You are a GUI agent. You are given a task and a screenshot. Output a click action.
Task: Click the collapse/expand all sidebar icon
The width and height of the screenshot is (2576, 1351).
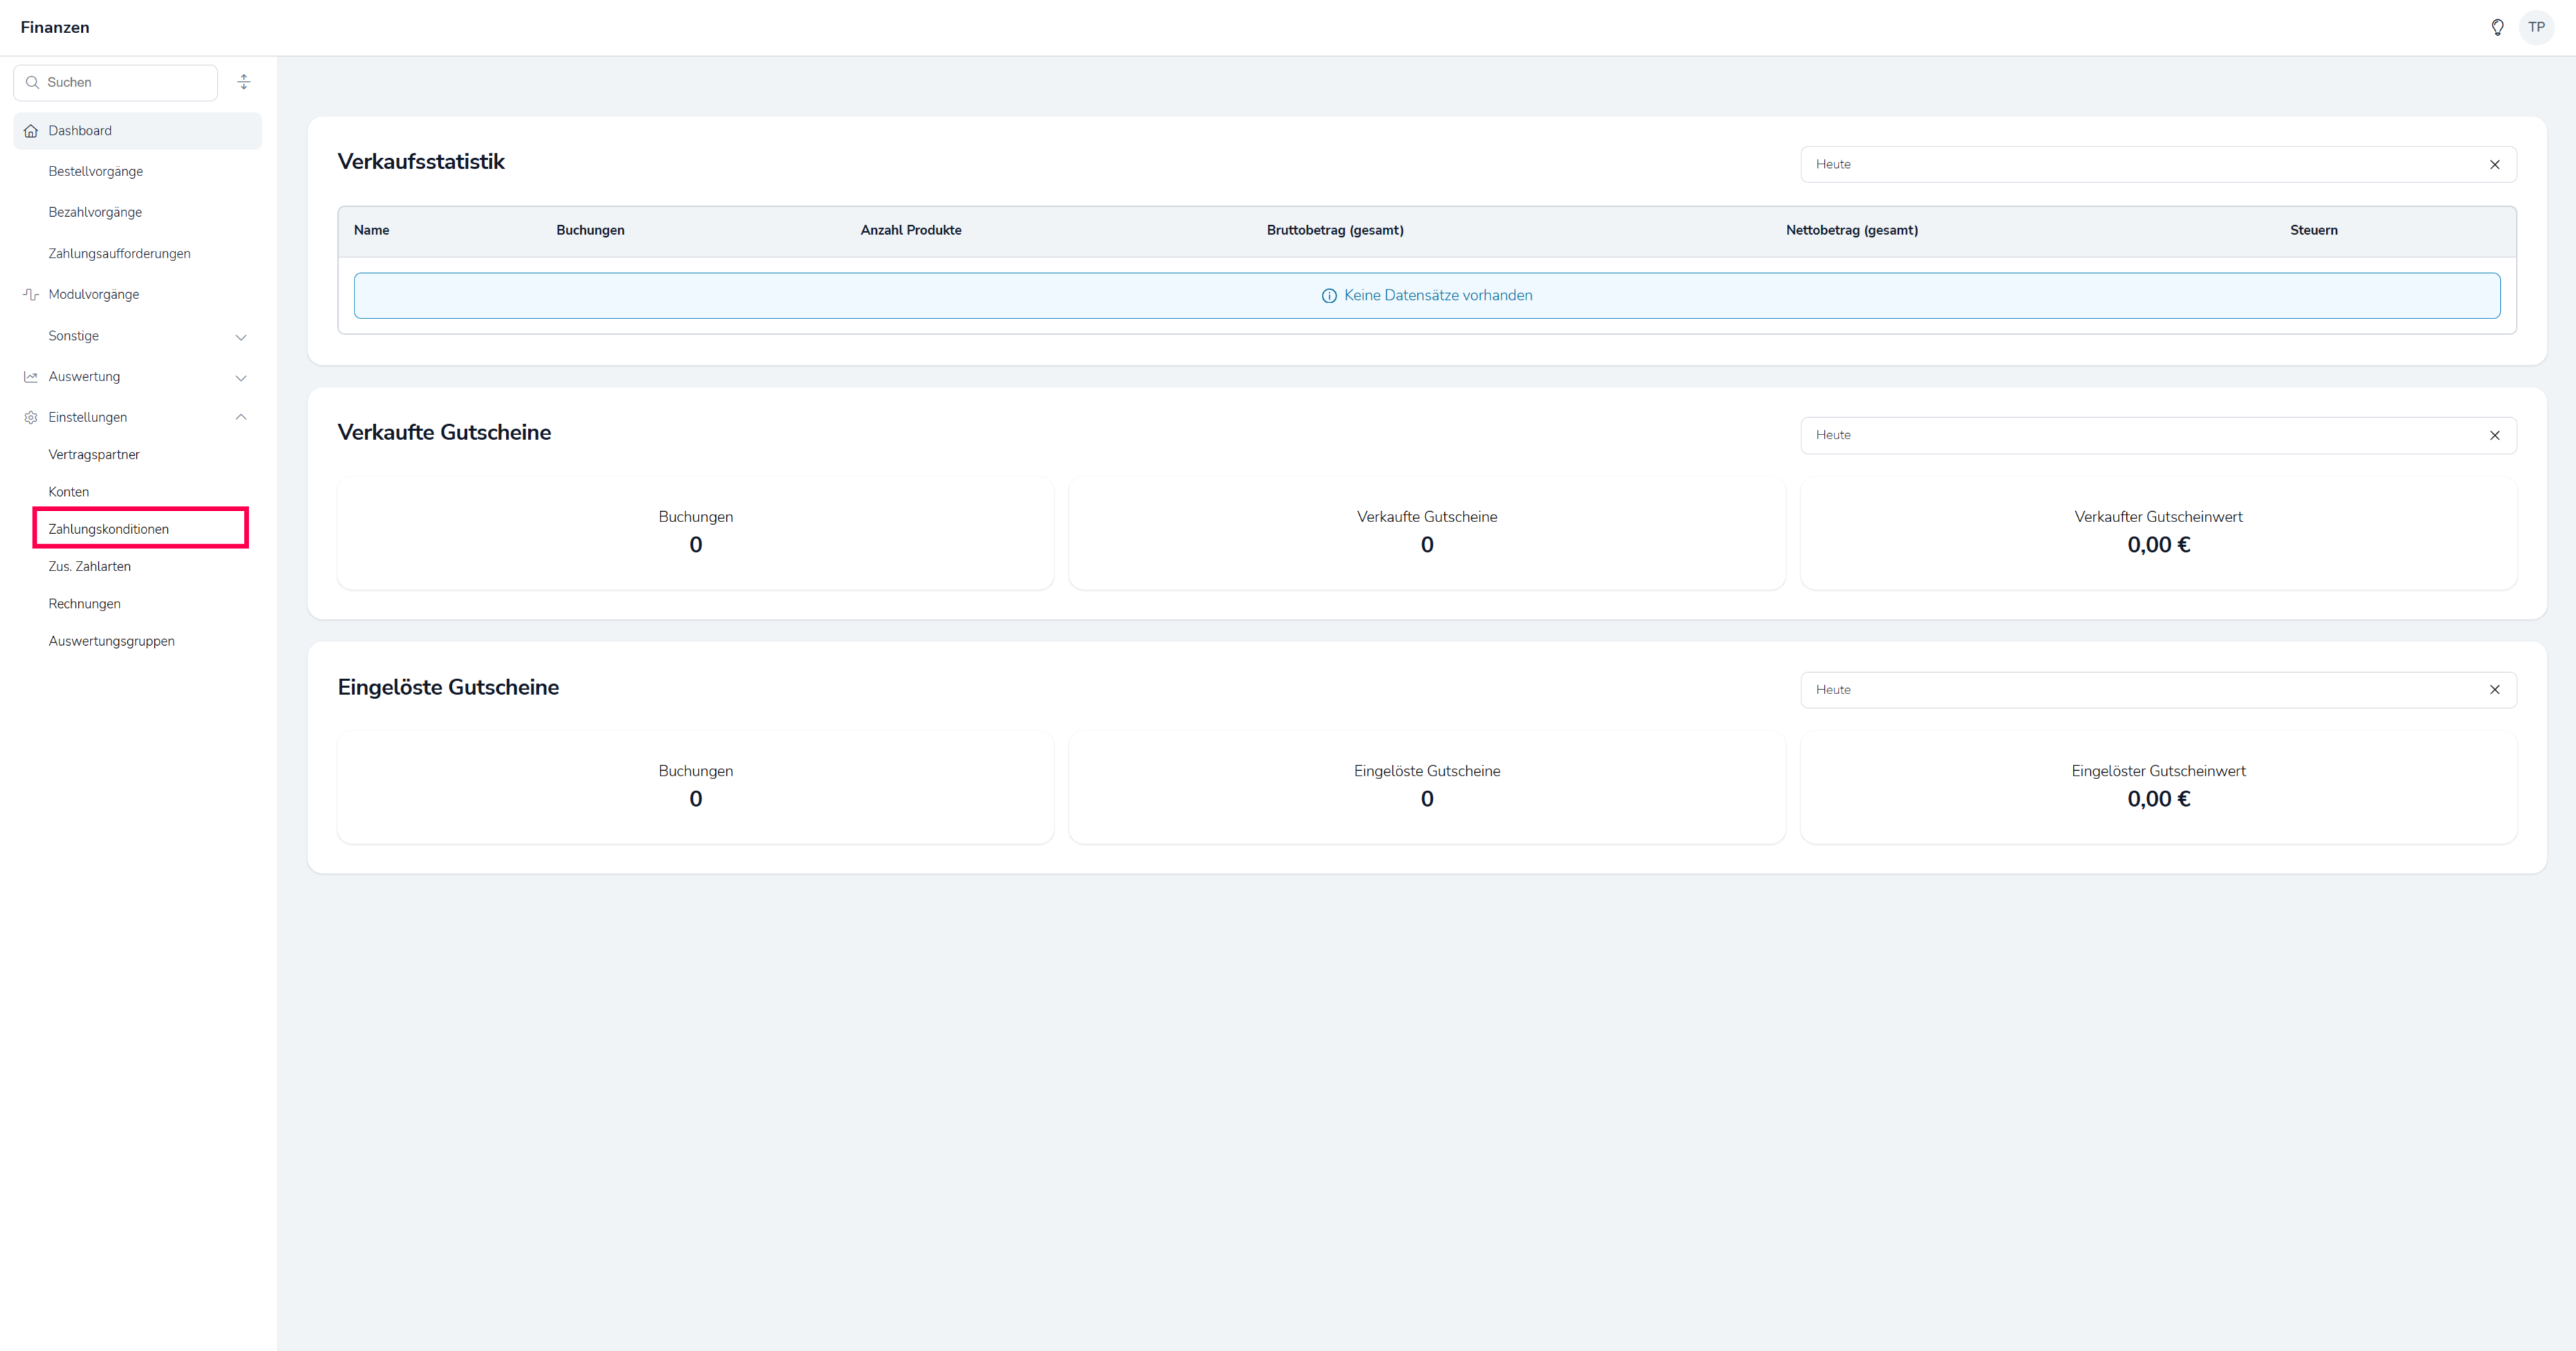(244, 82)
